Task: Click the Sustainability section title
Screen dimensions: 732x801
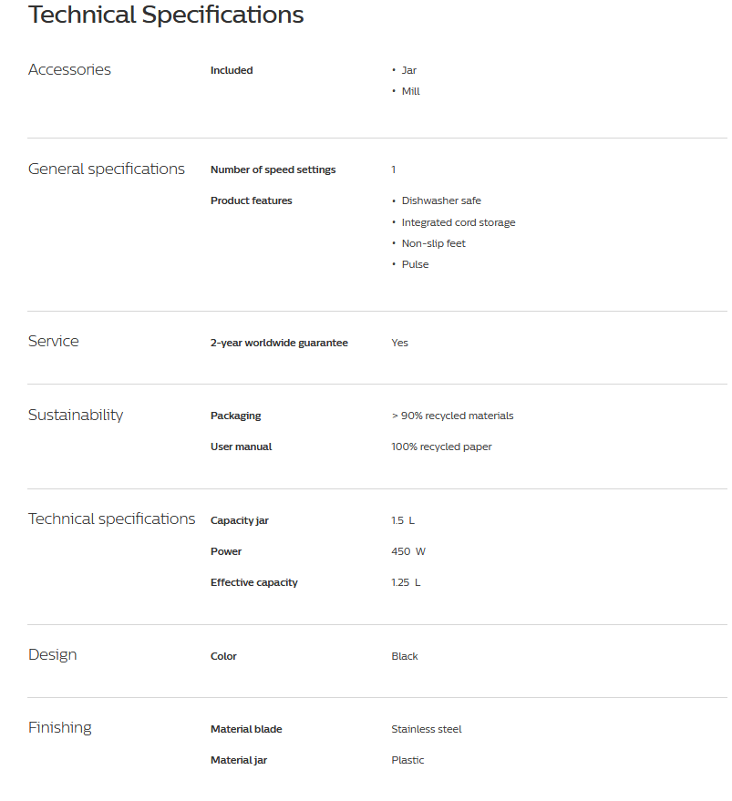Action: (x=76, y=416)
